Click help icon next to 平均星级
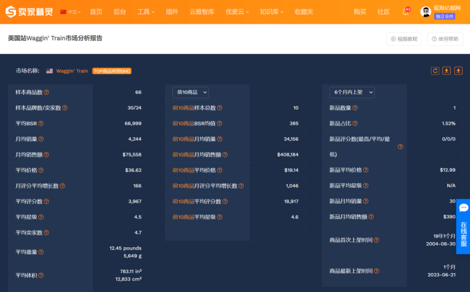 tap(41, 217)
